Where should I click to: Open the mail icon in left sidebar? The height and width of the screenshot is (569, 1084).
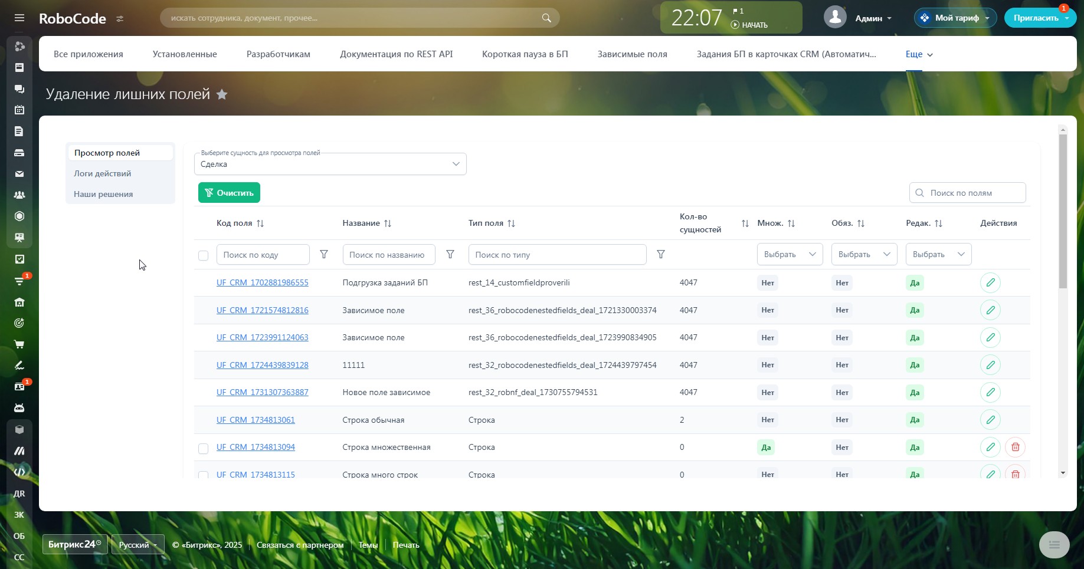pyautogui.click(x=19, y=174)
